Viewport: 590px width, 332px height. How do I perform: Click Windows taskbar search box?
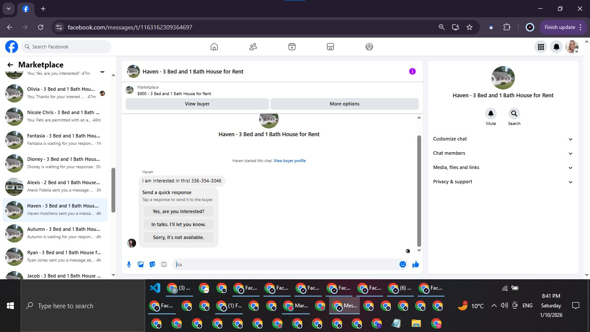[83, 306]
